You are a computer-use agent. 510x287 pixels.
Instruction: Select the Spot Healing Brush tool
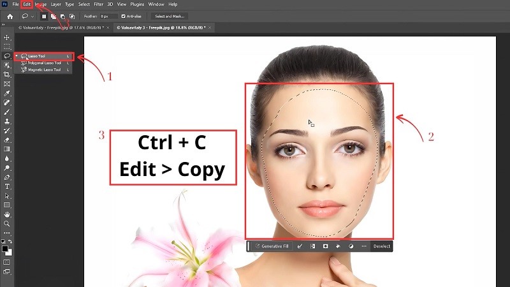click(x=7, y=103)
